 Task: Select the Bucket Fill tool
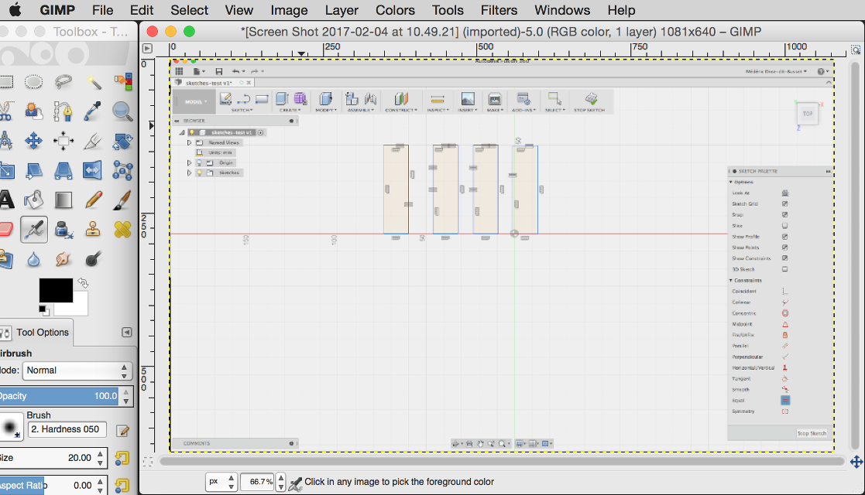point(33,200)
